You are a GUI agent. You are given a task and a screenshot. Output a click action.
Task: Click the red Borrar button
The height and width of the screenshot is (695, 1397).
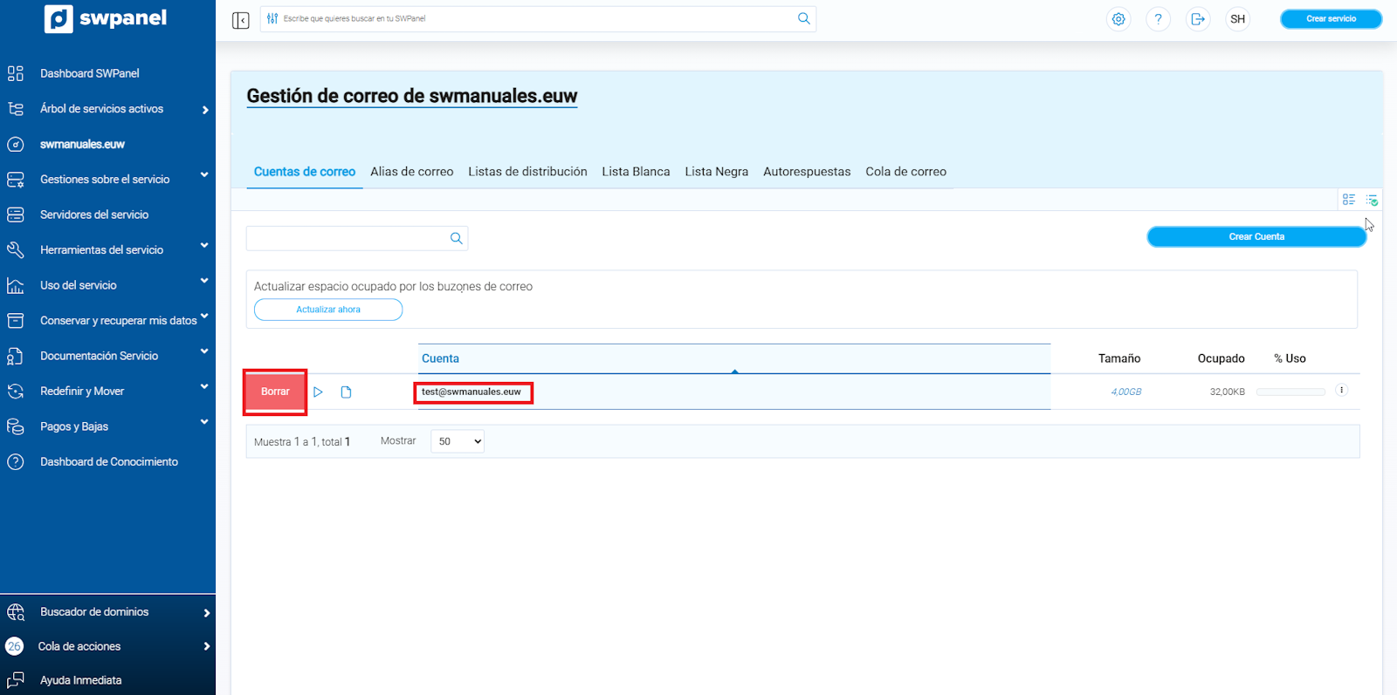(x=275, y=392)
